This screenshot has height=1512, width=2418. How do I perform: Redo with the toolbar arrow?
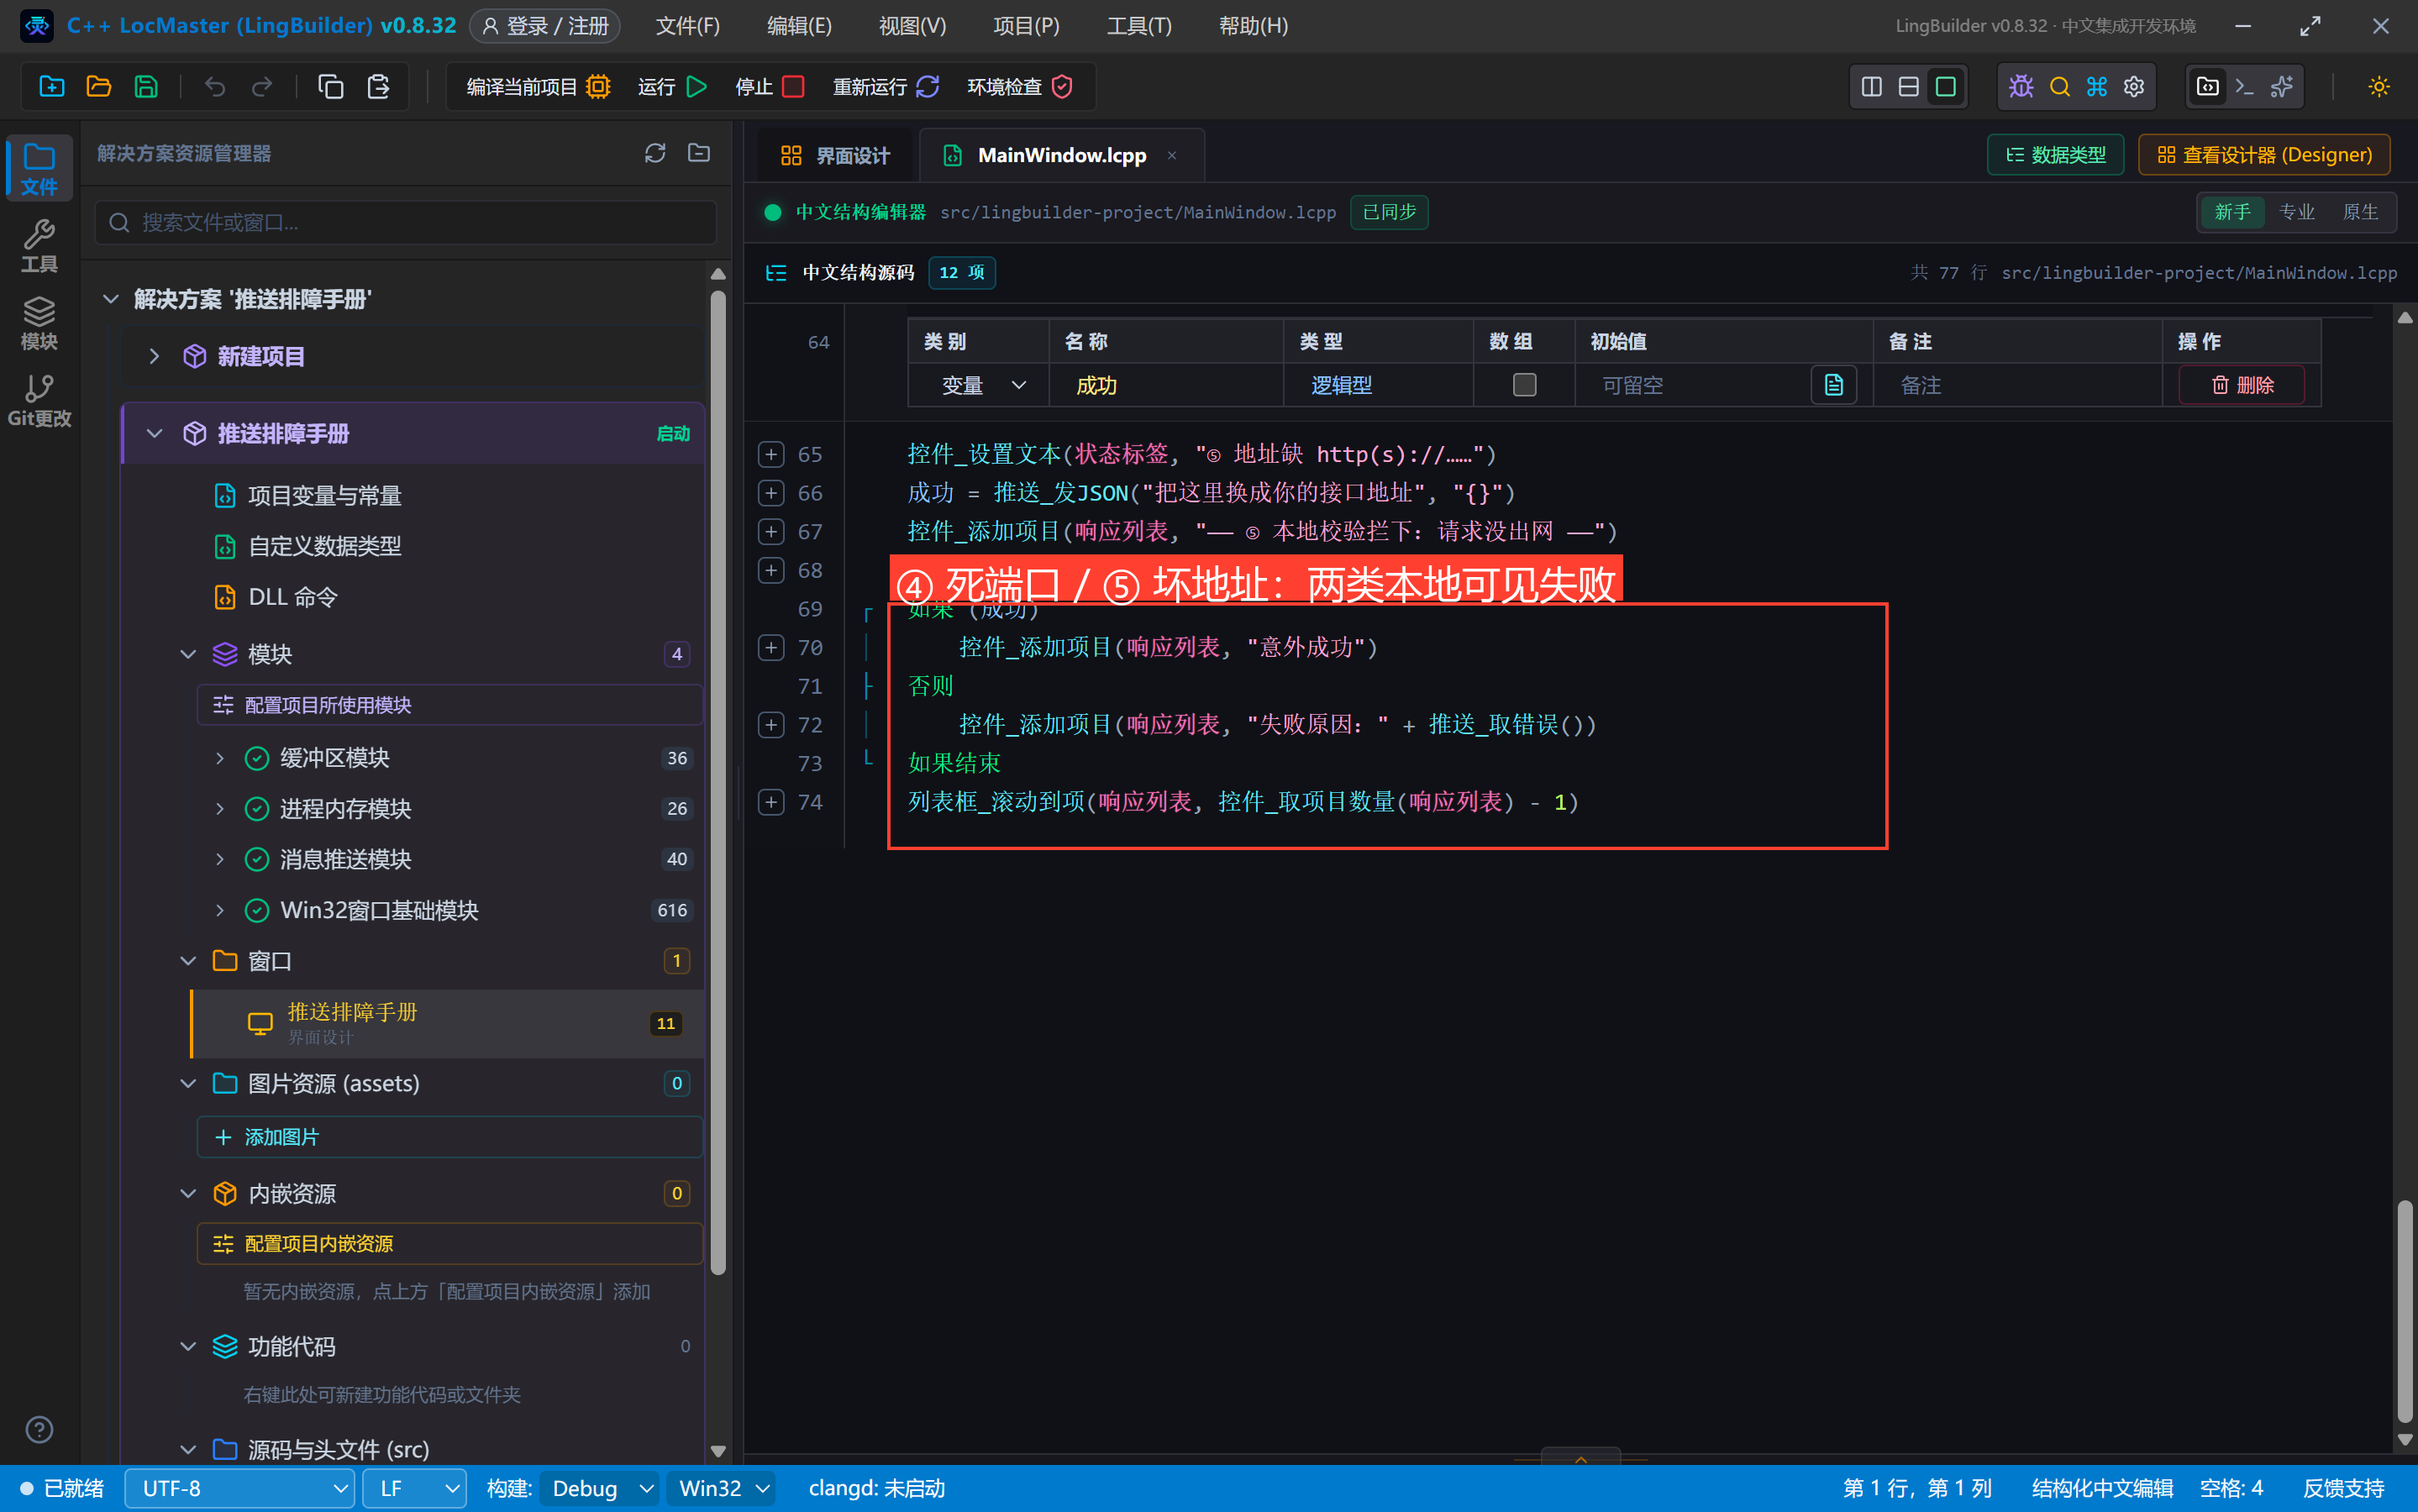(262, 87)
